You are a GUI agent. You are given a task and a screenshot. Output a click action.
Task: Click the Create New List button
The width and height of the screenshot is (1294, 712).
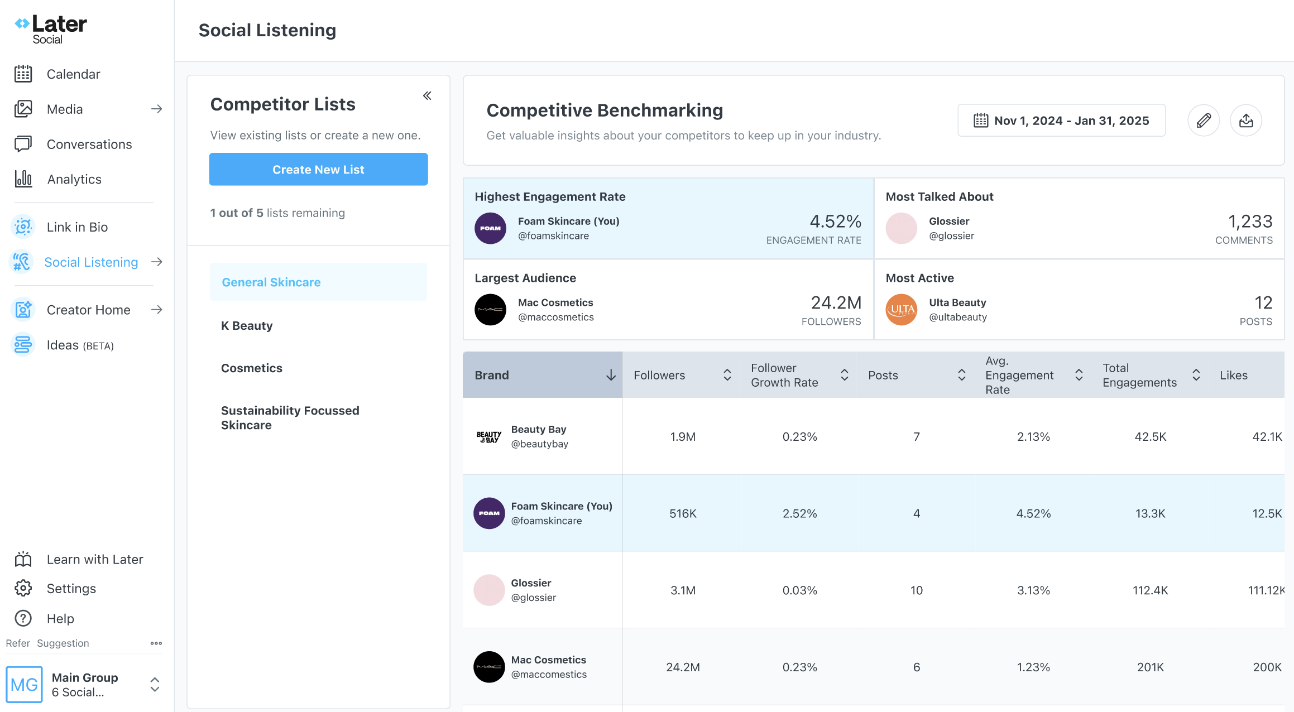click(318, 169)
